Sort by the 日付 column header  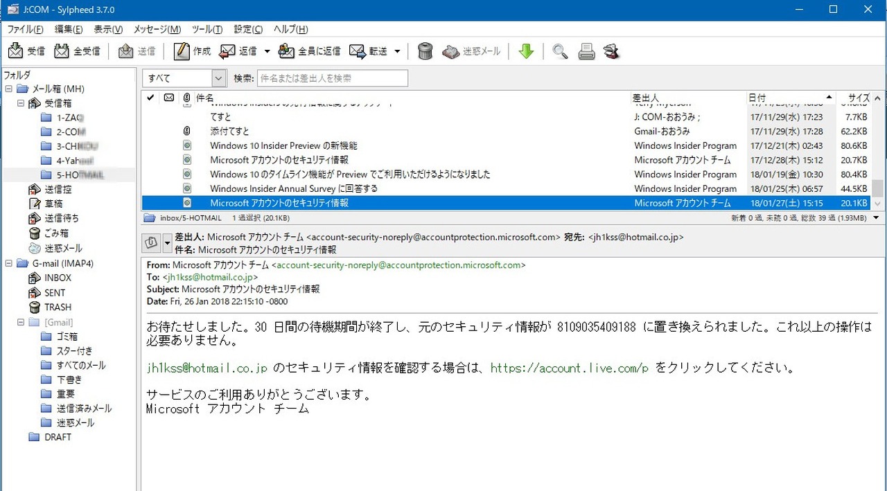(x=791, y=98)
